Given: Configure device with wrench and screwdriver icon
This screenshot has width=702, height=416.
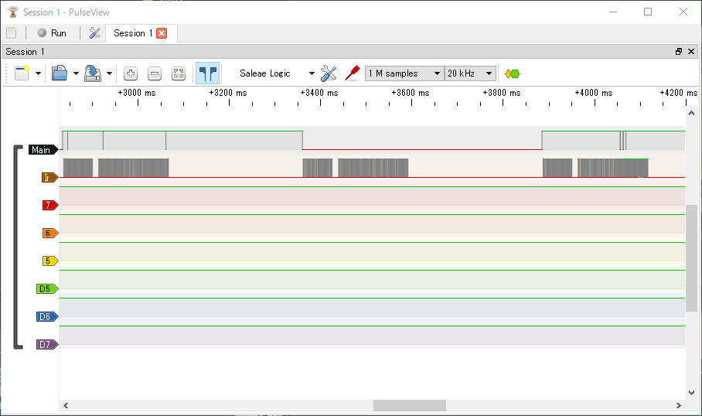Looking at the screenshot, I should click(x=329, y=73).
